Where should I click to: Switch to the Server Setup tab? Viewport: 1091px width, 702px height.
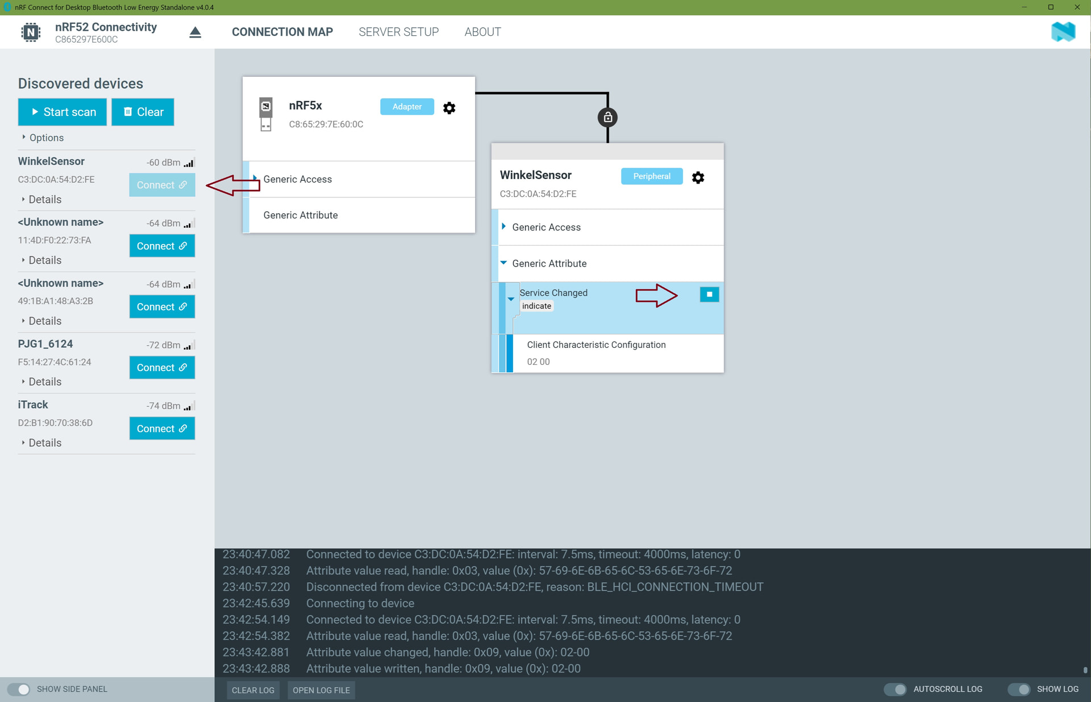pos(398,32)
